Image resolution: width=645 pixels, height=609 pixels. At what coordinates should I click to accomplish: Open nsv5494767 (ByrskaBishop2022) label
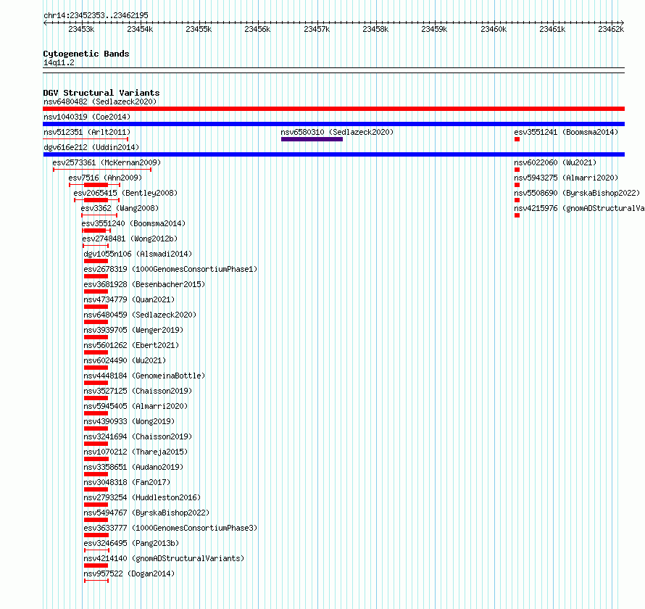click(x=146, y=513)
